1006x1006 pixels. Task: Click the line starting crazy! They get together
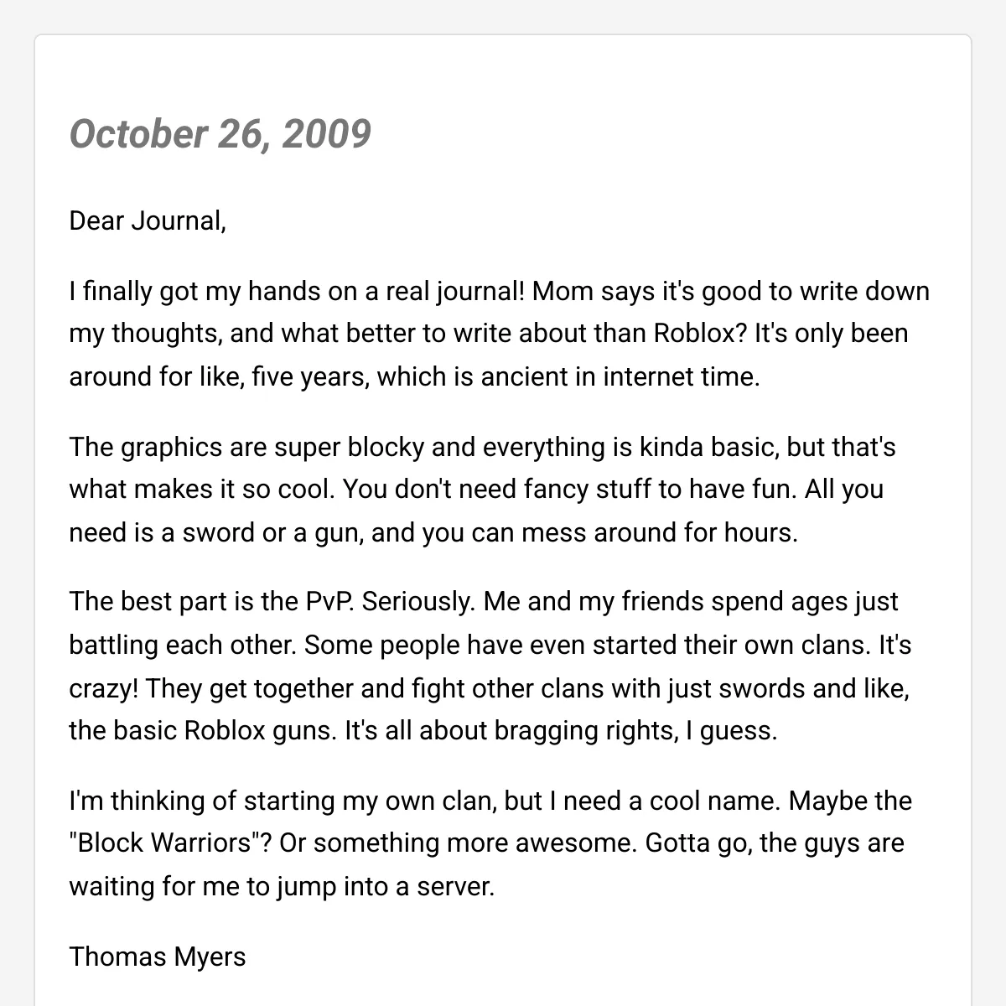coord(490,689)
